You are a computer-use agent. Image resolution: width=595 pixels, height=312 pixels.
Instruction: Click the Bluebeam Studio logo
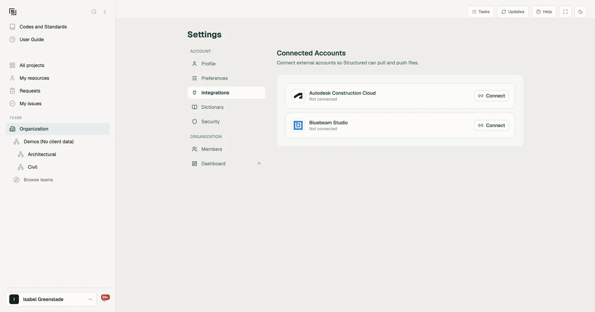pyautogui.click(x=298, y=125)
